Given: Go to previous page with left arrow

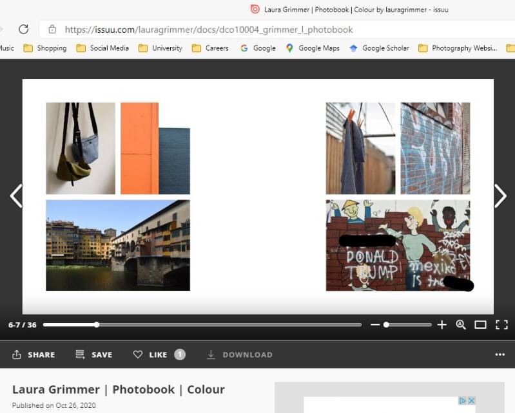Looking at the screenshot, I should click(x=16, y=196).
